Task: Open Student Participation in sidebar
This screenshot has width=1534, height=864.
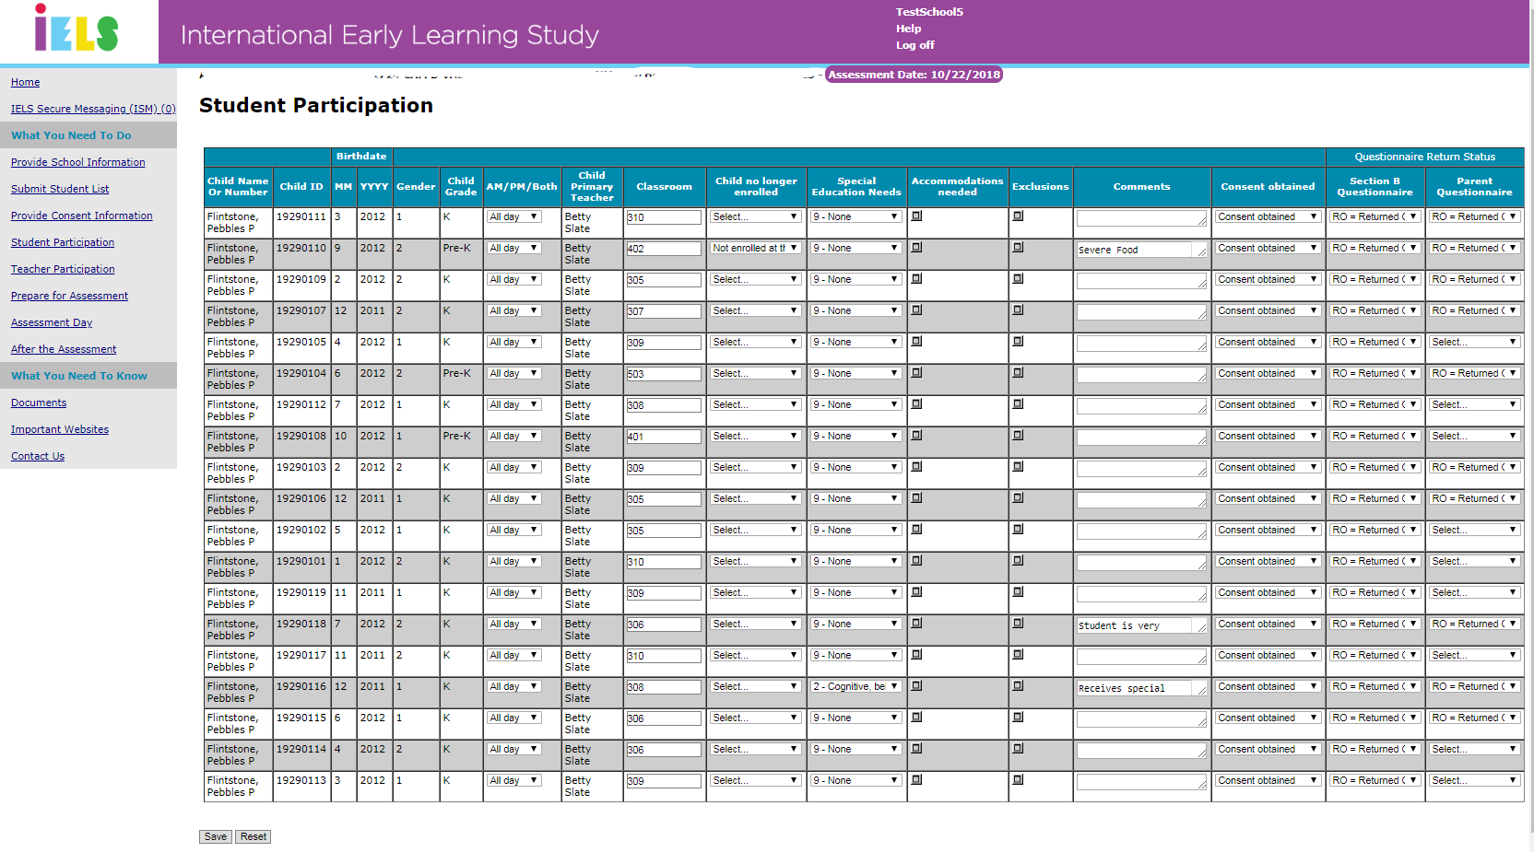Action: click(x=63, y=242)
